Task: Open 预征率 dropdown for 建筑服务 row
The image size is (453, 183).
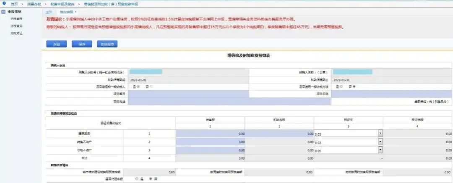Action: [380, 134]
